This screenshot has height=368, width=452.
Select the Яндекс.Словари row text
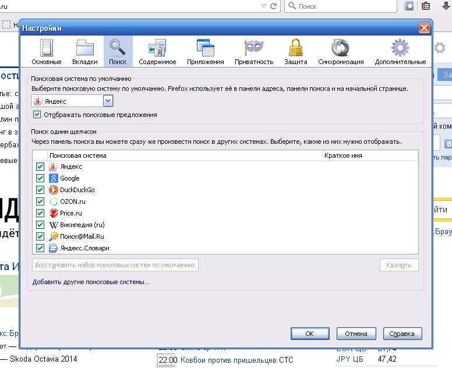point(84,248)
